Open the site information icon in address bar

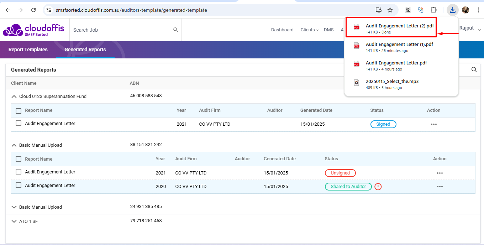coord(49,10)
